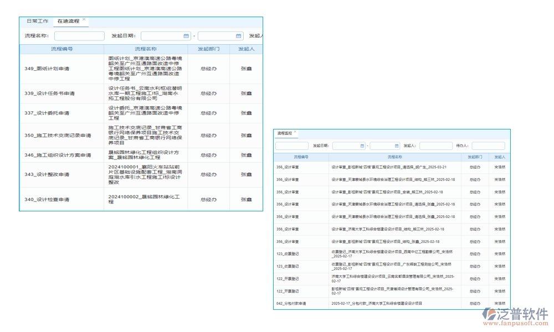Click the 发起部门 column header
Image resolution: width=554 pixels, height=332 pixels.
coord(208,49)
